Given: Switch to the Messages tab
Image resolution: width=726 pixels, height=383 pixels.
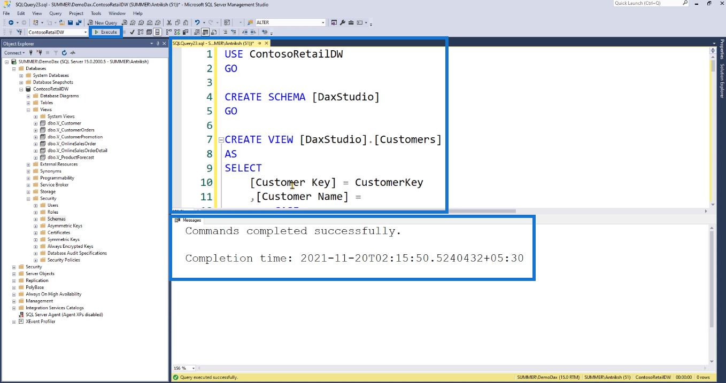Looking at the screenshot, I should pos(188,220).
